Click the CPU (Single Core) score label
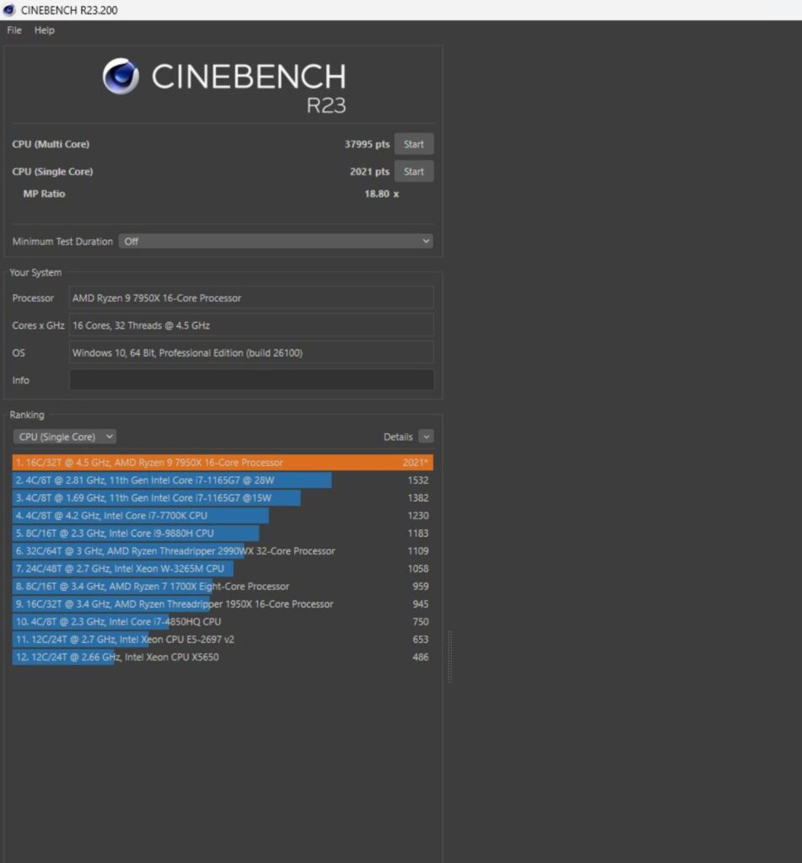Screen dimensions: 802x863 52,172
